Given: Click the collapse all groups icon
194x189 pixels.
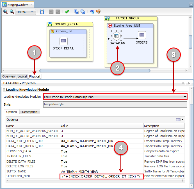Looking at the screenshot, I should point(83,12).
